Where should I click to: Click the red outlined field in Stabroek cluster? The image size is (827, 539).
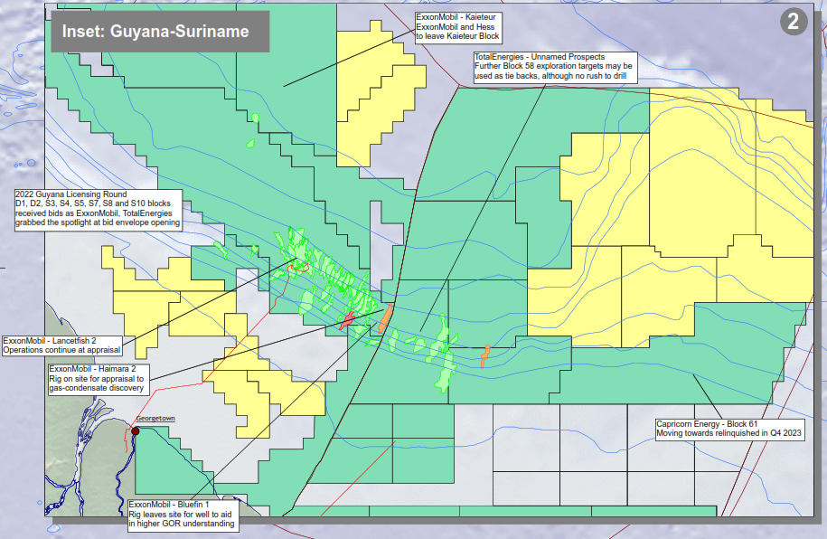tap(297, 268)
